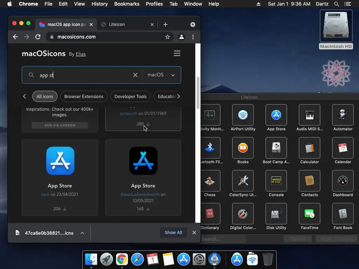359x269 pixels.
Task: Select Disk Utility icon in LiteIcon
Action: [x=276, y=214]
